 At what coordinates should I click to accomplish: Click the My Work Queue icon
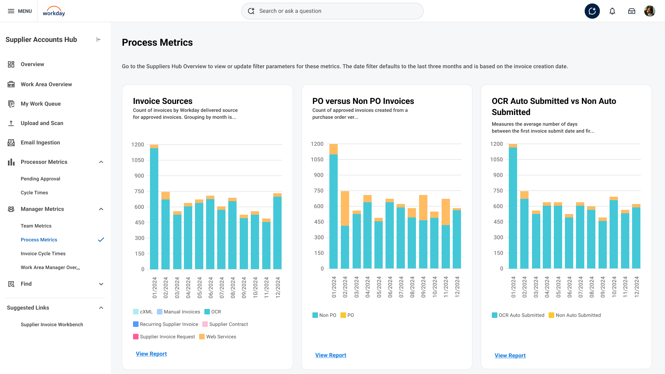11,104
